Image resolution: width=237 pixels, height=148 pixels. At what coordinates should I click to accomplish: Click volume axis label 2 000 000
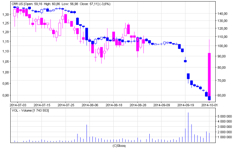click(225, 132)
